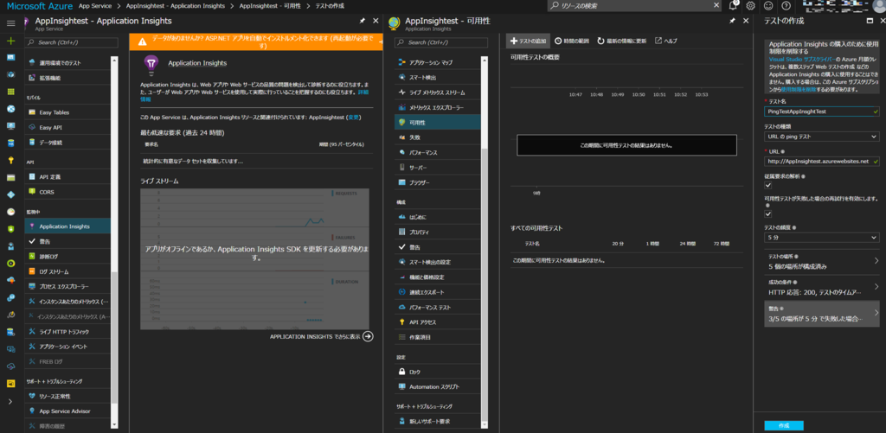
Task: Select 可用性 in AppInsightest menu
Action: coord(438,123)
